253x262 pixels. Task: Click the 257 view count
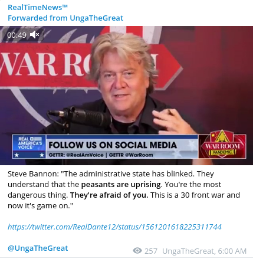pyautogui.click(x=151, y=251)
